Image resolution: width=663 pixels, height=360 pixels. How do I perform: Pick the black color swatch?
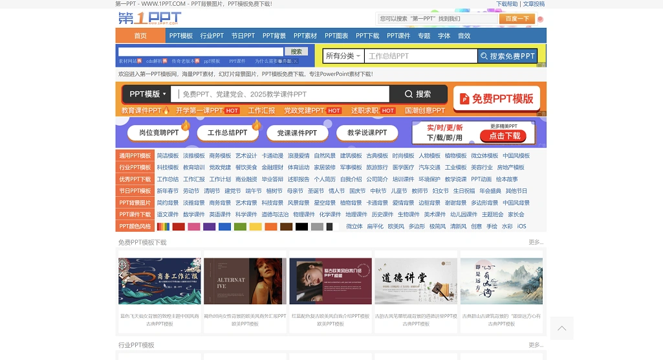click(x=301, y=227)
